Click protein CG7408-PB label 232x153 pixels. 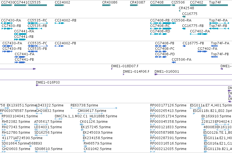click(x=165, y=43)
